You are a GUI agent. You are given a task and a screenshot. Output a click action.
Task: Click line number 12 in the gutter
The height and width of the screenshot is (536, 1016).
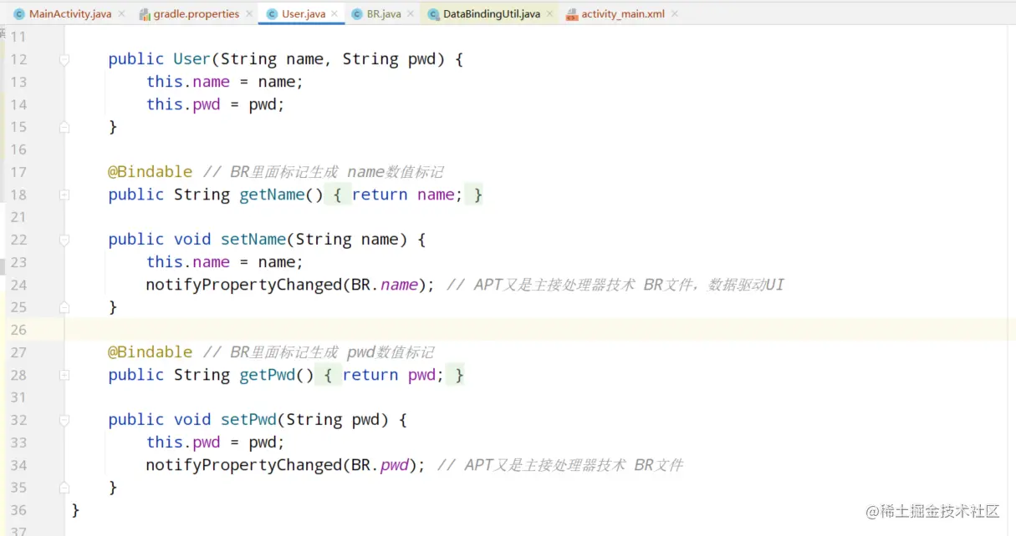pyautogui.click(x=18, y=59)
